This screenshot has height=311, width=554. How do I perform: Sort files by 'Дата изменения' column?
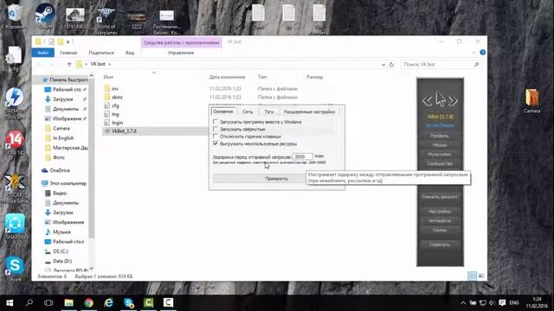click(227, 77)
